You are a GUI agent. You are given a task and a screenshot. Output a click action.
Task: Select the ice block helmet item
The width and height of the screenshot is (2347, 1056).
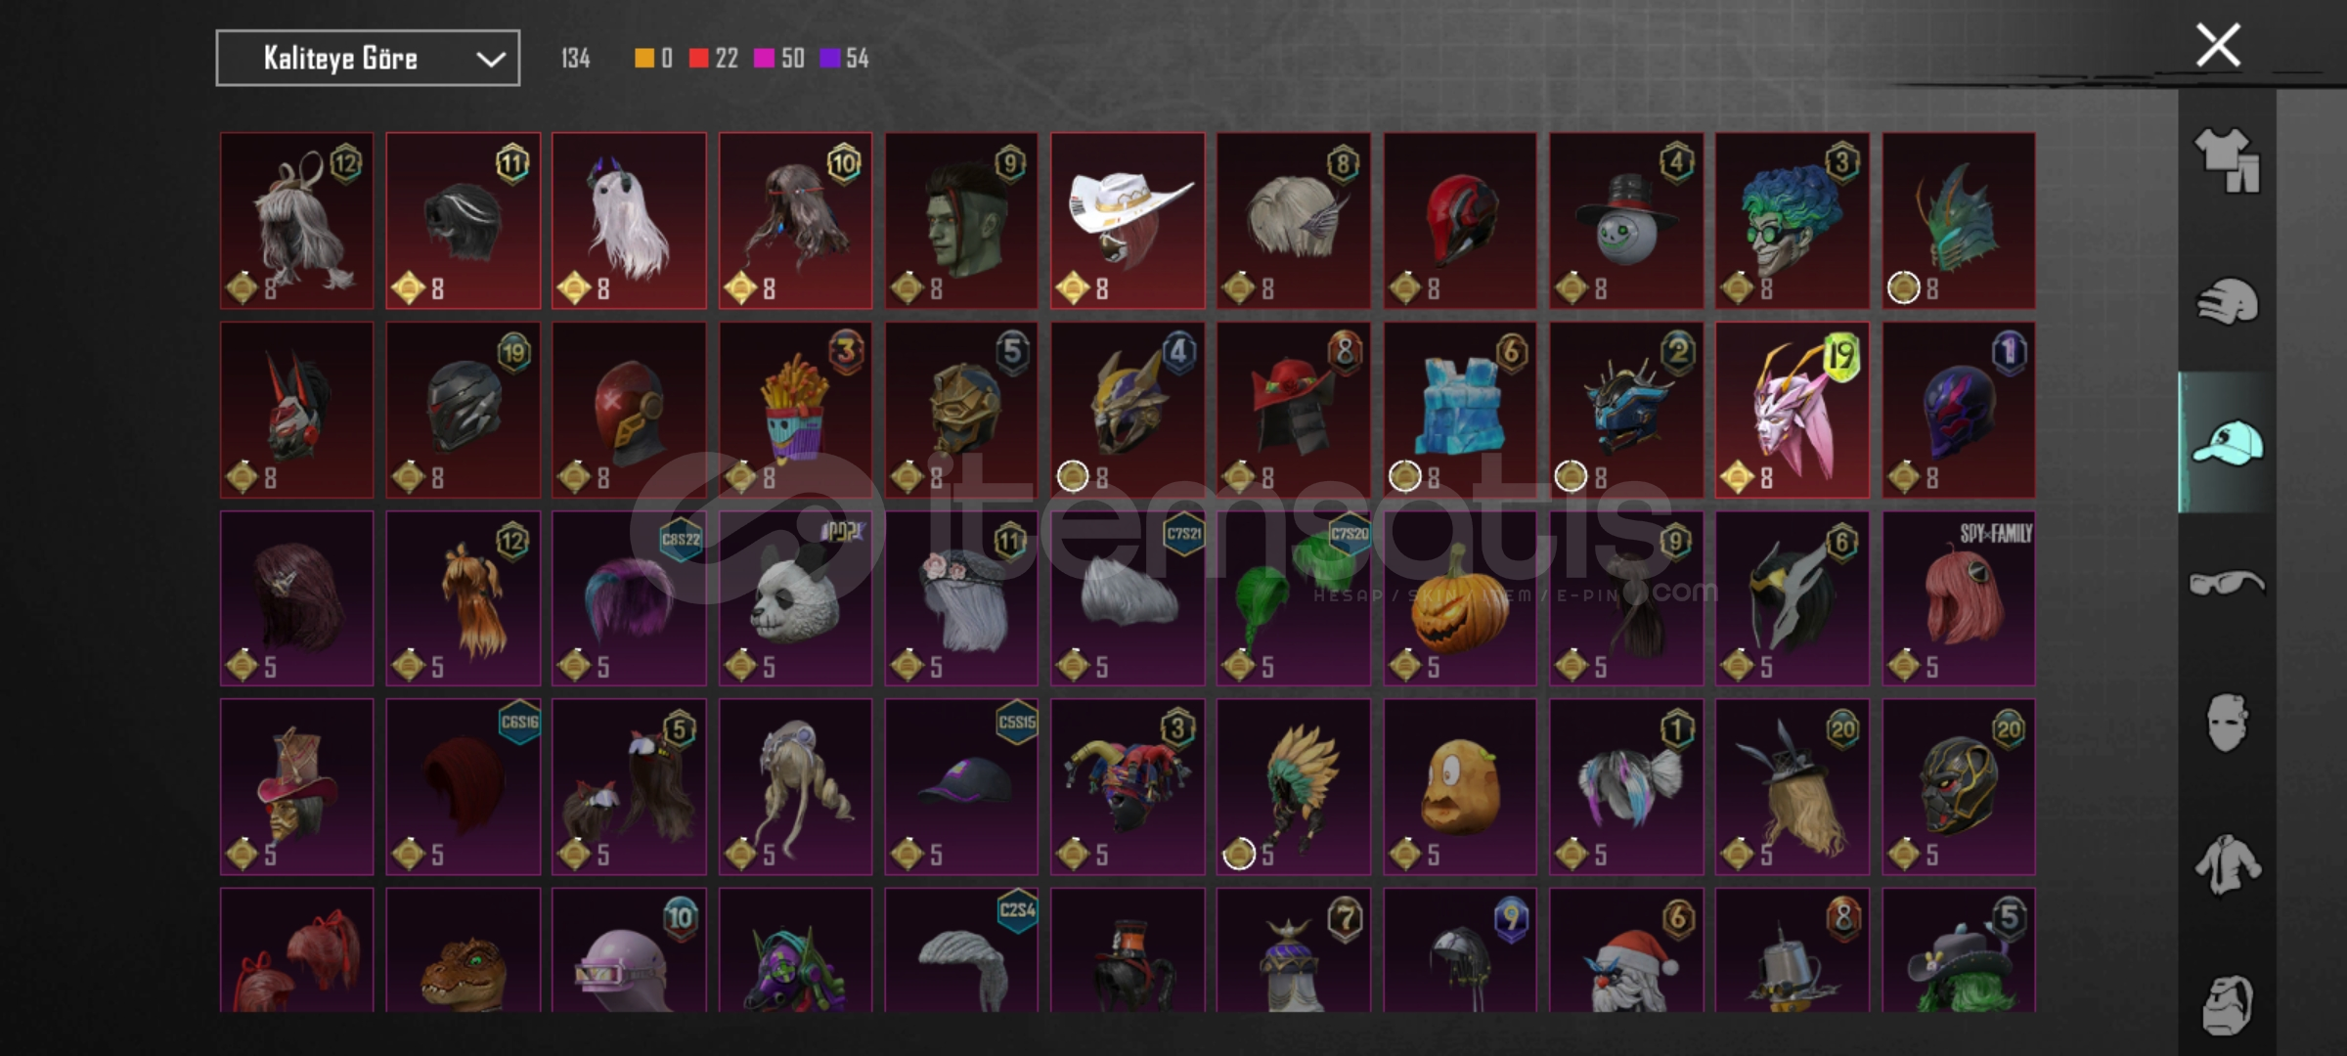pos(1459,410)
